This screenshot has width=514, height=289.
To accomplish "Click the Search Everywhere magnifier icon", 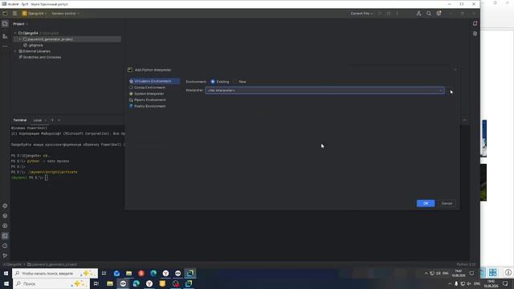I will coord(429,14).
